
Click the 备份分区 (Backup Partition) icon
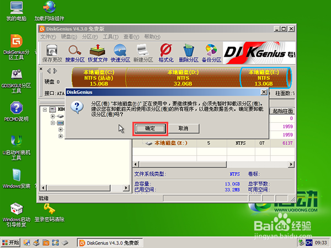(x=211, y=53)
